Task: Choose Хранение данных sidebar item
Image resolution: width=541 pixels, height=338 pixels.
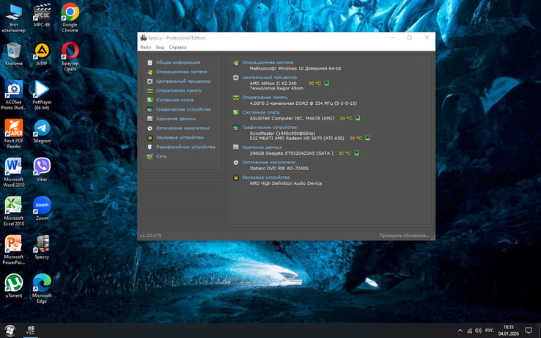Action: coord(176,119)
